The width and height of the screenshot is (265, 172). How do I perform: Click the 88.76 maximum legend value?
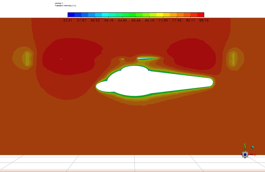tap(204, 20)
